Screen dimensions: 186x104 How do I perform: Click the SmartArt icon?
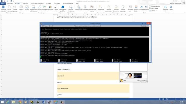click(x=44, y=8)
